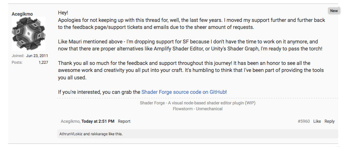Click the Shader Forge signature link
Image resolution: width=343 pixels, height=147 pixels.
[198, 103]
